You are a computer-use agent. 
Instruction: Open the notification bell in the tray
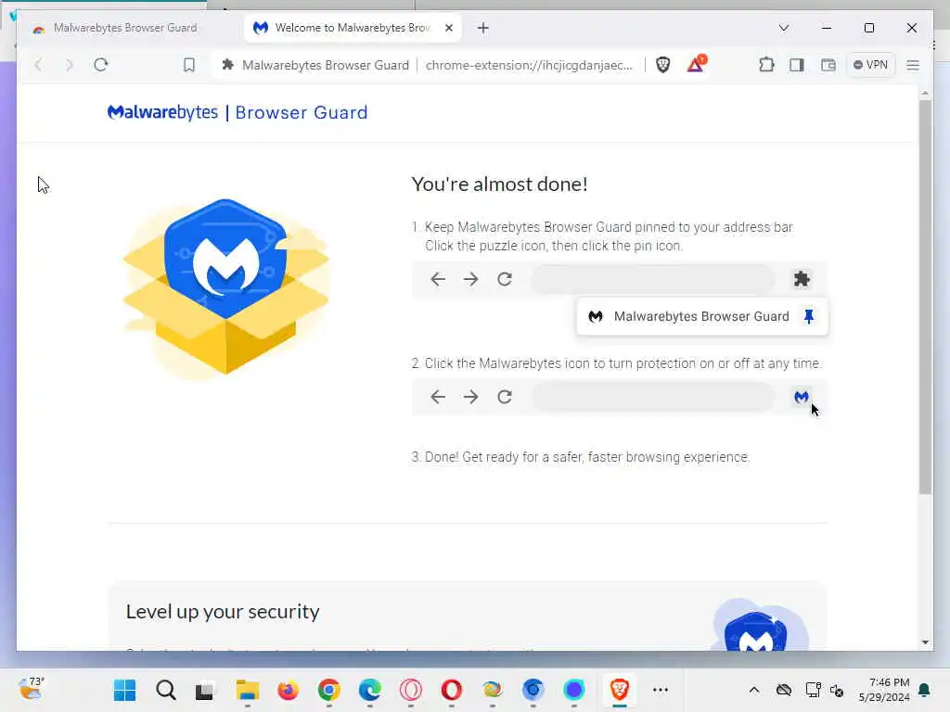[925, 690]
